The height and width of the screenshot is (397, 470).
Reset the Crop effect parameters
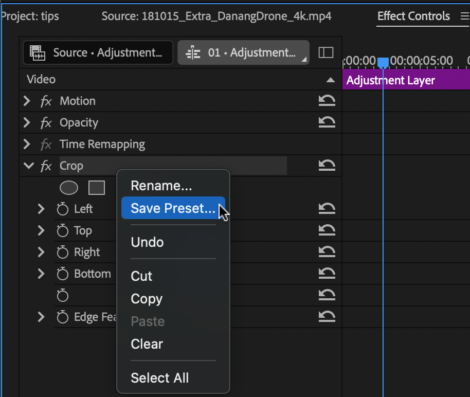click(327, 166)
